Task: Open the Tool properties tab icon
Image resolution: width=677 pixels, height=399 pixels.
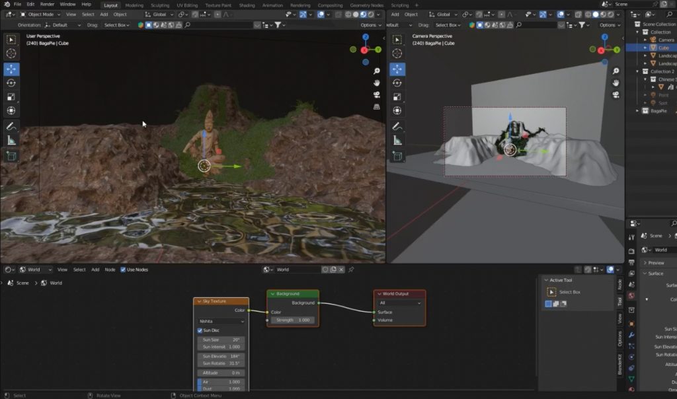Action: pyautogui.click(x=631, y=237)
